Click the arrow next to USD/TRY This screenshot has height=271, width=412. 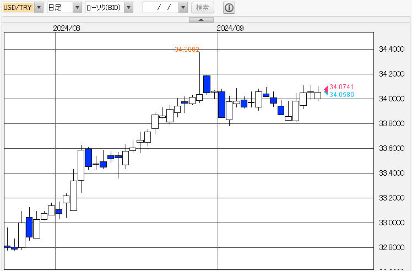click(39, 7)
